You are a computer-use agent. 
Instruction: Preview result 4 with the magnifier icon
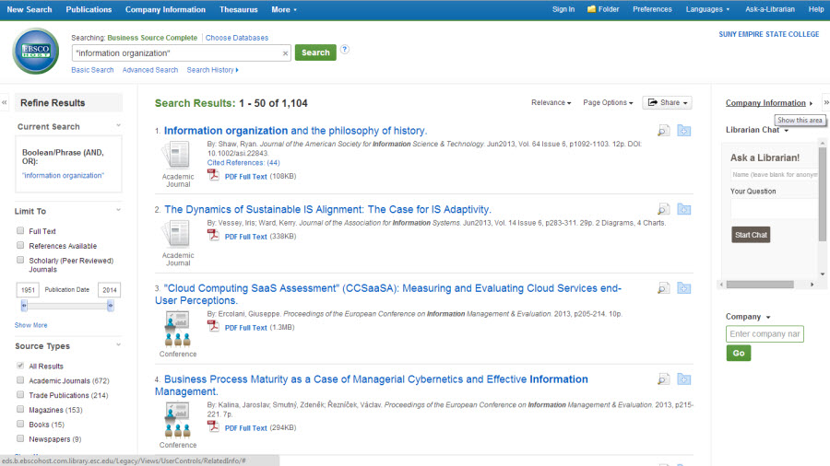[663, 379]
